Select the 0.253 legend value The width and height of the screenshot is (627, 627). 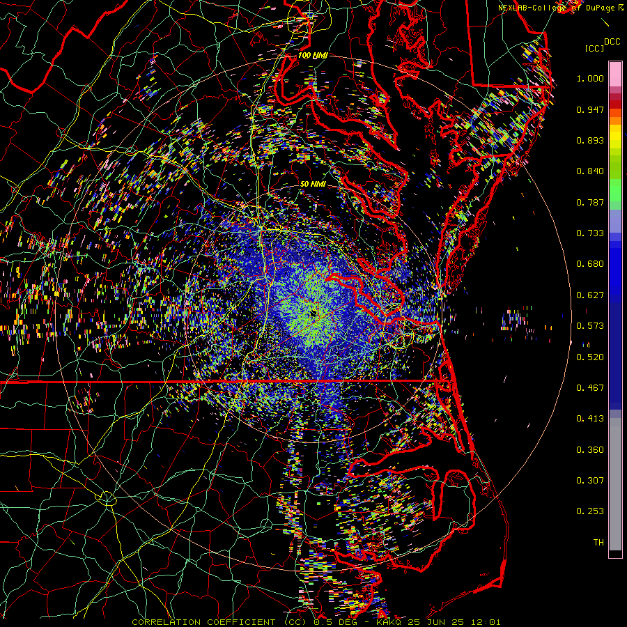point(590,511)
